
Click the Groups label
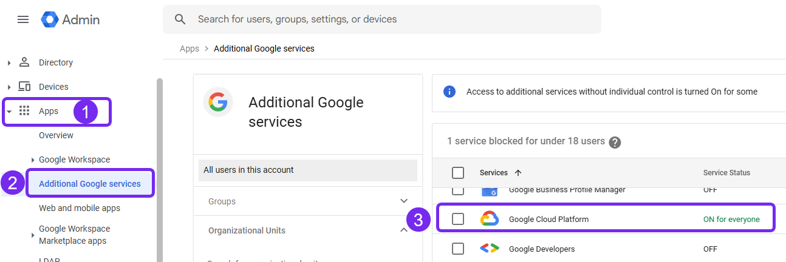click(x=222, y=201)
